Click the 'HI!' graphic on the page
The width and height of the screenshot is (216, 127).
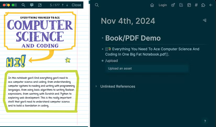pyautogui.click(x=16, y=61)
